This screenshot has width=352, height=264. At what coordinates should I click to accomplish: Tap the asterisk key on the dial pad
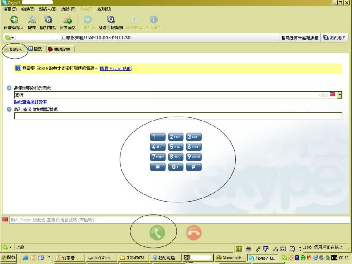(158, 167)
